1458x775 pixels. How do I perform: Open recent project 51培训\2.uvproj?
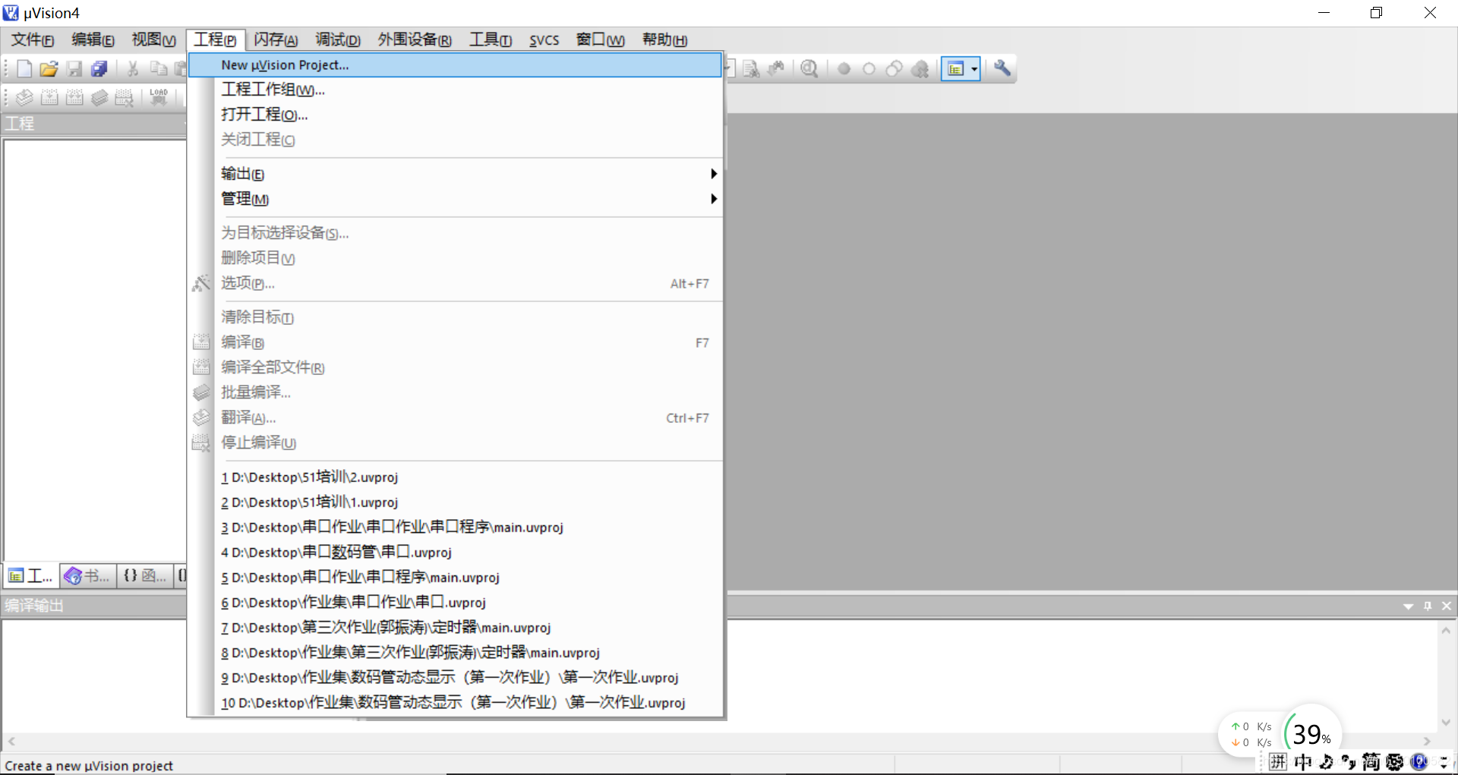tap(455, 477)
